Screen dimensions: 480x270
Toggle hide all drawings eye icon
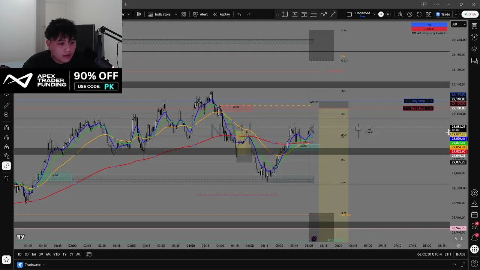tap(6, 156)
